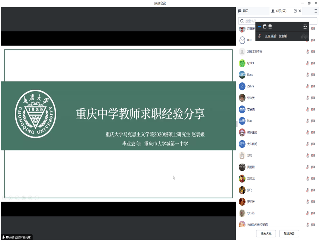Expand the floating speaker window's right-arrow list icon

[305, 27]
